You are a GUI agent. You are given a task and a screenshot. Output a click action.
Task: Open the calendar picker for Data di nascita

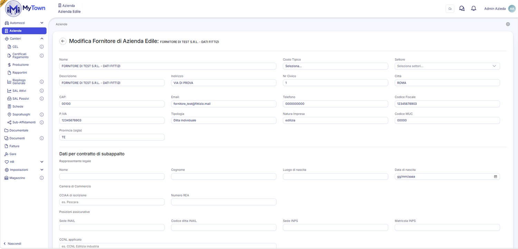pos(495,177)
